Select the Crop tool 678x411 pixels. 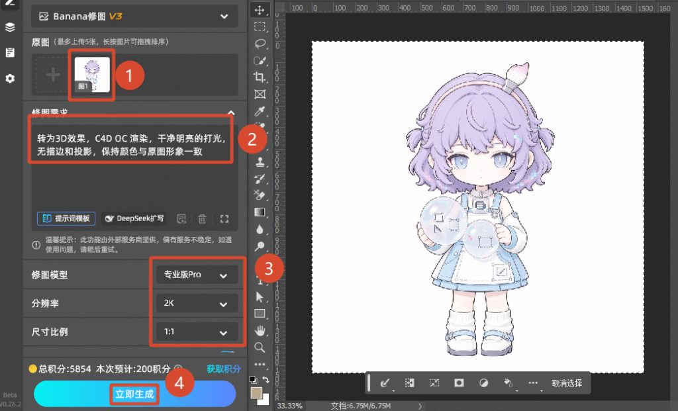coord(260,77)
